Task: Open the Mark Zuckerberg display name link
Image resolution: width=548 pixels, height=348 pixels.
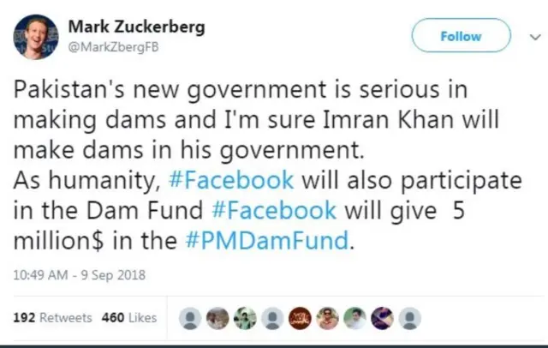Action: point(136,27)
